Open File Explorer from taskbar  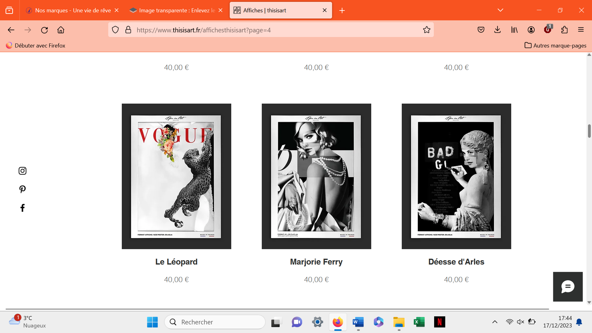pyautogui.click(x=399, y=322)
